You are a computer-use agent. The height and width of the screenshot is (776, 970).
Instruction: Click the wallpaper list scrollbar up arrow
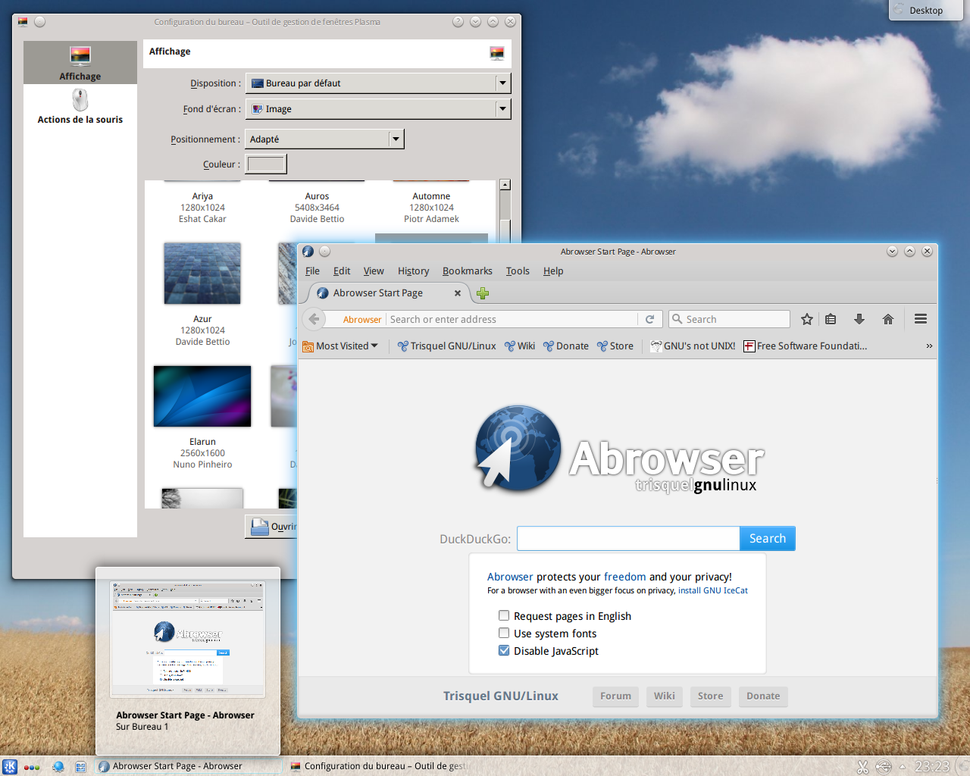tap(505, 185)
